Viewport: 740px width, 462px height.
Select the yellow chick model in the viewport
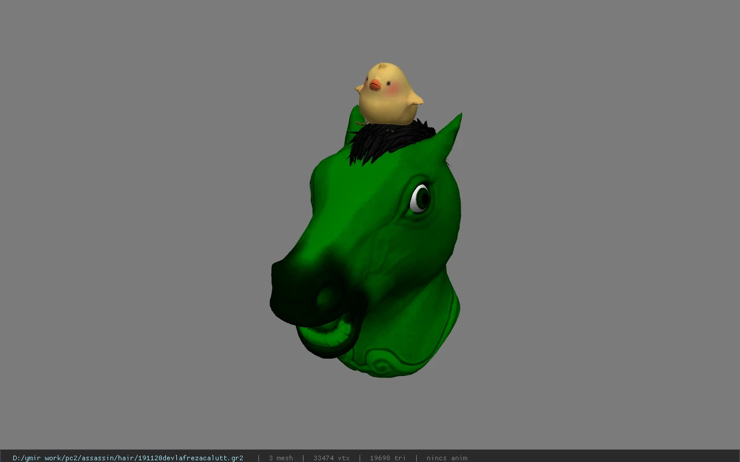388,94
